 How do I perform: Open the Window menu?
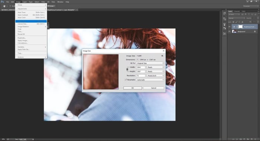[x=60, y=2]
